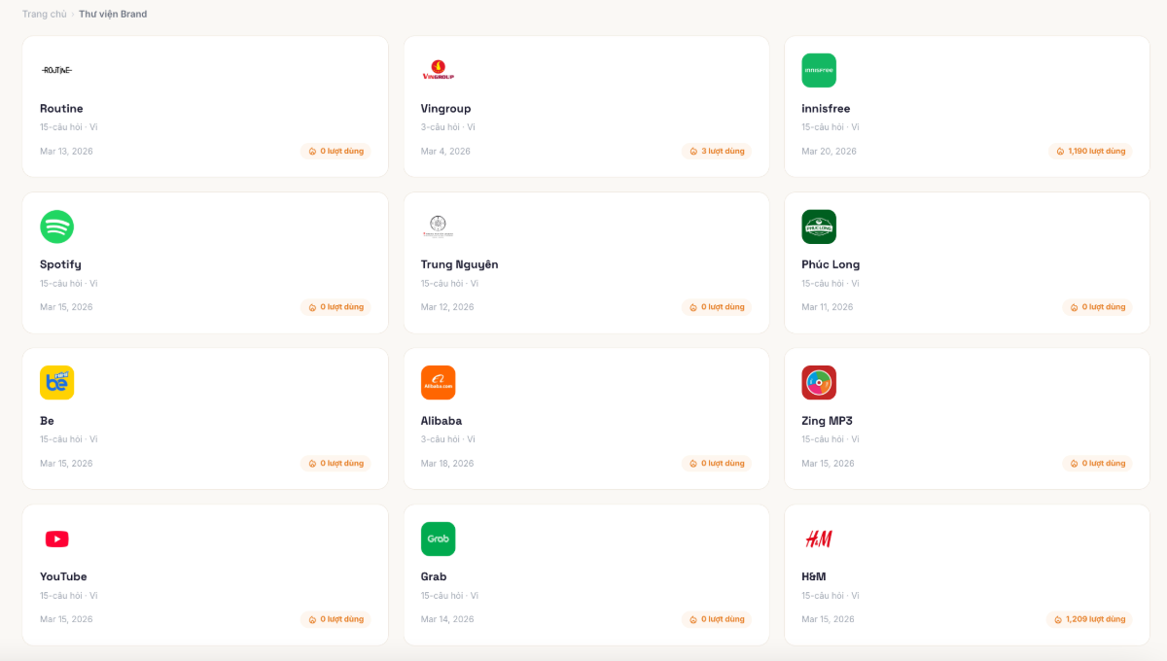The image size is (1167, 661).
Task: Click the Mar 13, 2026 date on Routine
Action: [x=66, y=152]
